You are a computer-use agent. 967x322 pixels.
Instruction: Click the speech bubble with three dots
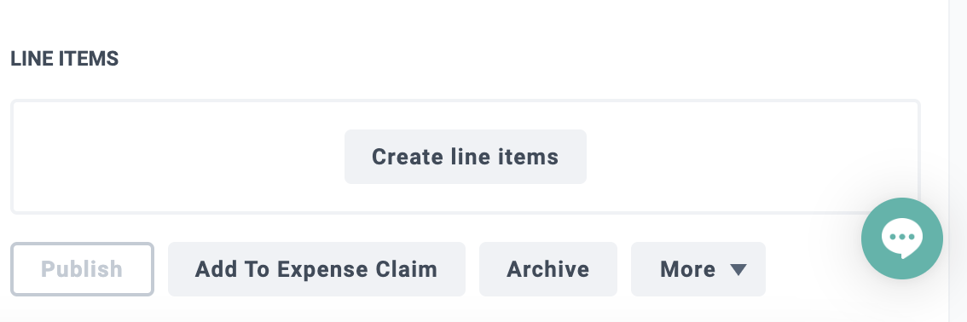(901, 239)
